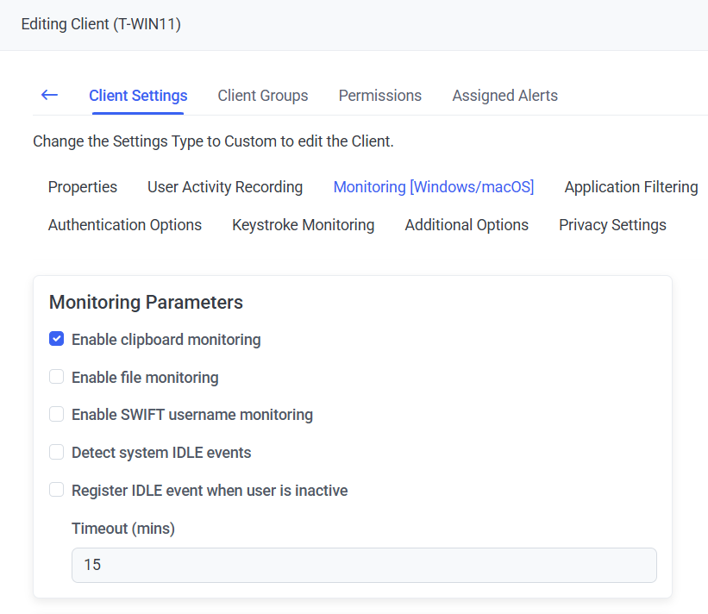Go to the Assigned Alerts tab

tap(504, 96)
